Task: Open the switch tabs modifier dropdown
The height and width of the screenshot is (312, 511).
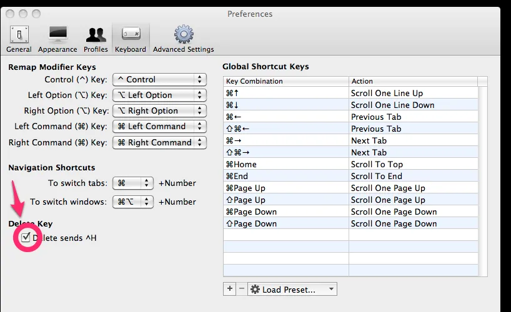Action: pos(133,183)
